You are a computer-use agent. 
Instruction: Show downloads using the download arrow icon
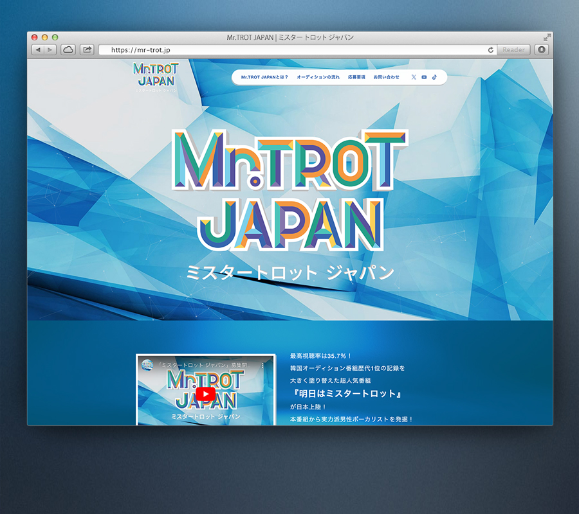tap(542, 49)
